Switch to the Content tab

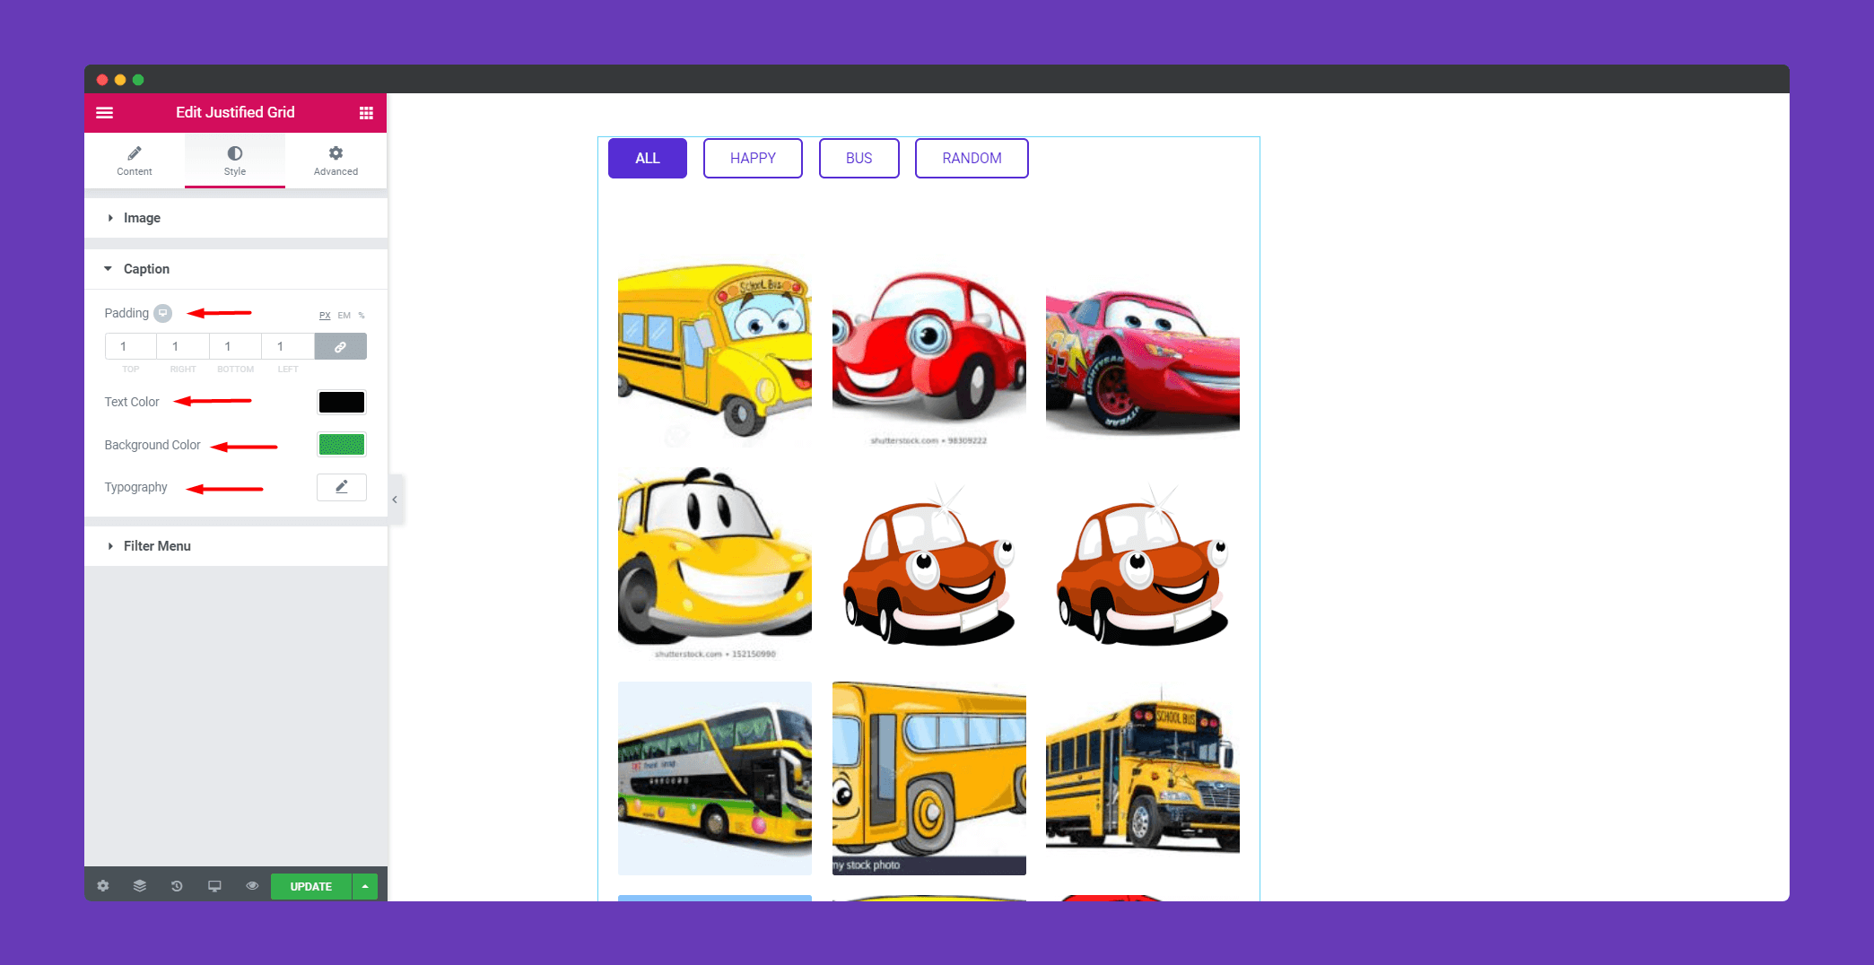[135, 161]
